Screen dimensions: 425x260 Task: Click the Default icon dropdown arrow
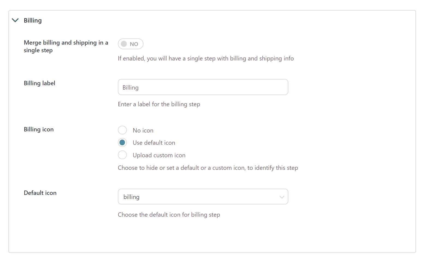pos(282,197)
